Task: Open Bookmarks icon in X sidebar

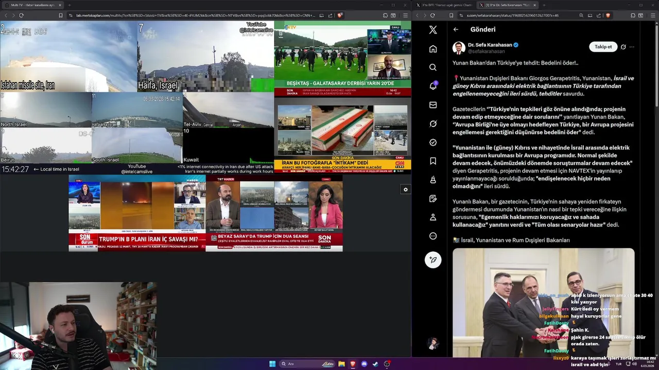Action: 433,161
